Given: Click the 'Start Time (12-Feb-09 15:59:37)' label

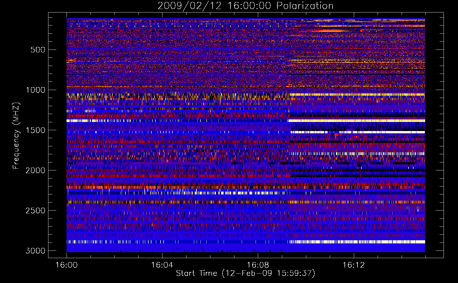Looking at the screenshot, I should (x=245, y=273).
